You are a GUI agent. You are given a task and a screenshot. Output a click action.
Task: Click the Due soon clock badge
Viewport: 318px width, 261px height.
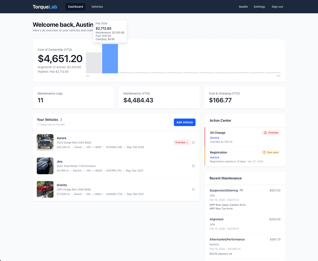pyautogui.click(x=270, y=152)
